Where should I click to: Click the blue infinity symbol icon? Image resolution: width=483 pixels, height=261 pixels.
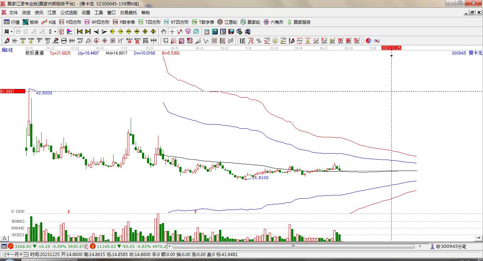tap(377, 41)
